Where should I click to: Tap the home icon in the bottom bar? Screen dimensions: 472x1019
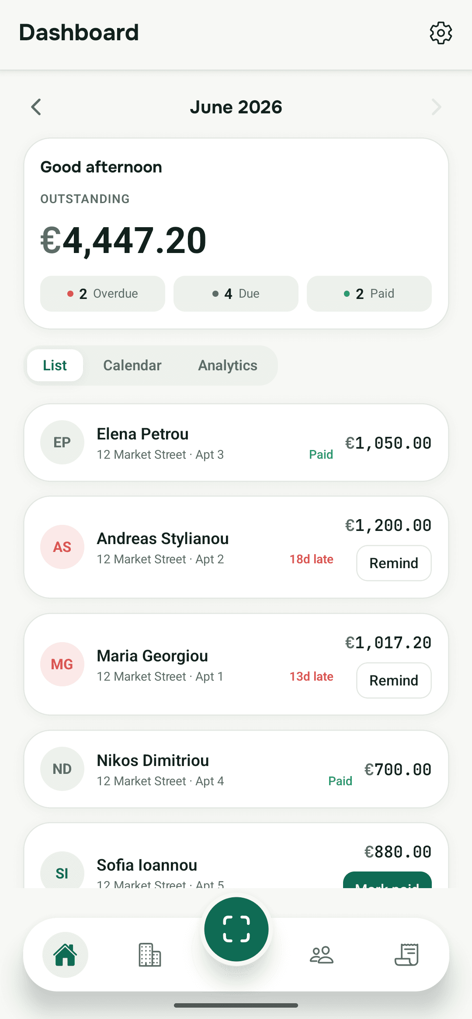[x=65, y=955]
